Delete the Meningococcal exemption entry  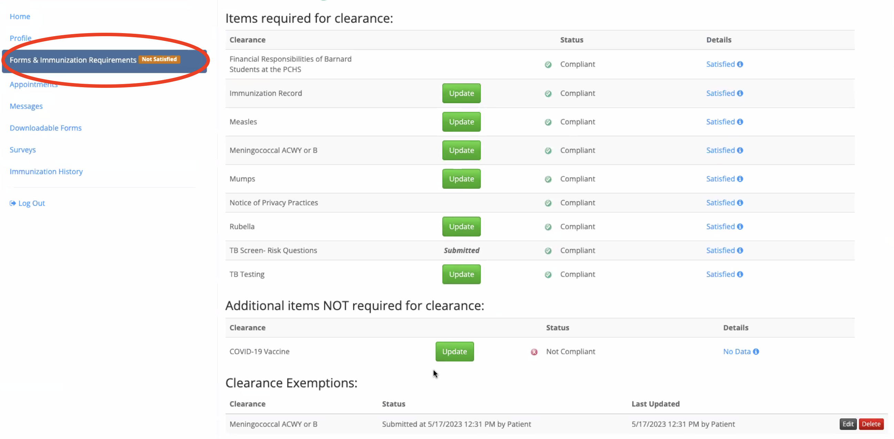tap(871, 424)
